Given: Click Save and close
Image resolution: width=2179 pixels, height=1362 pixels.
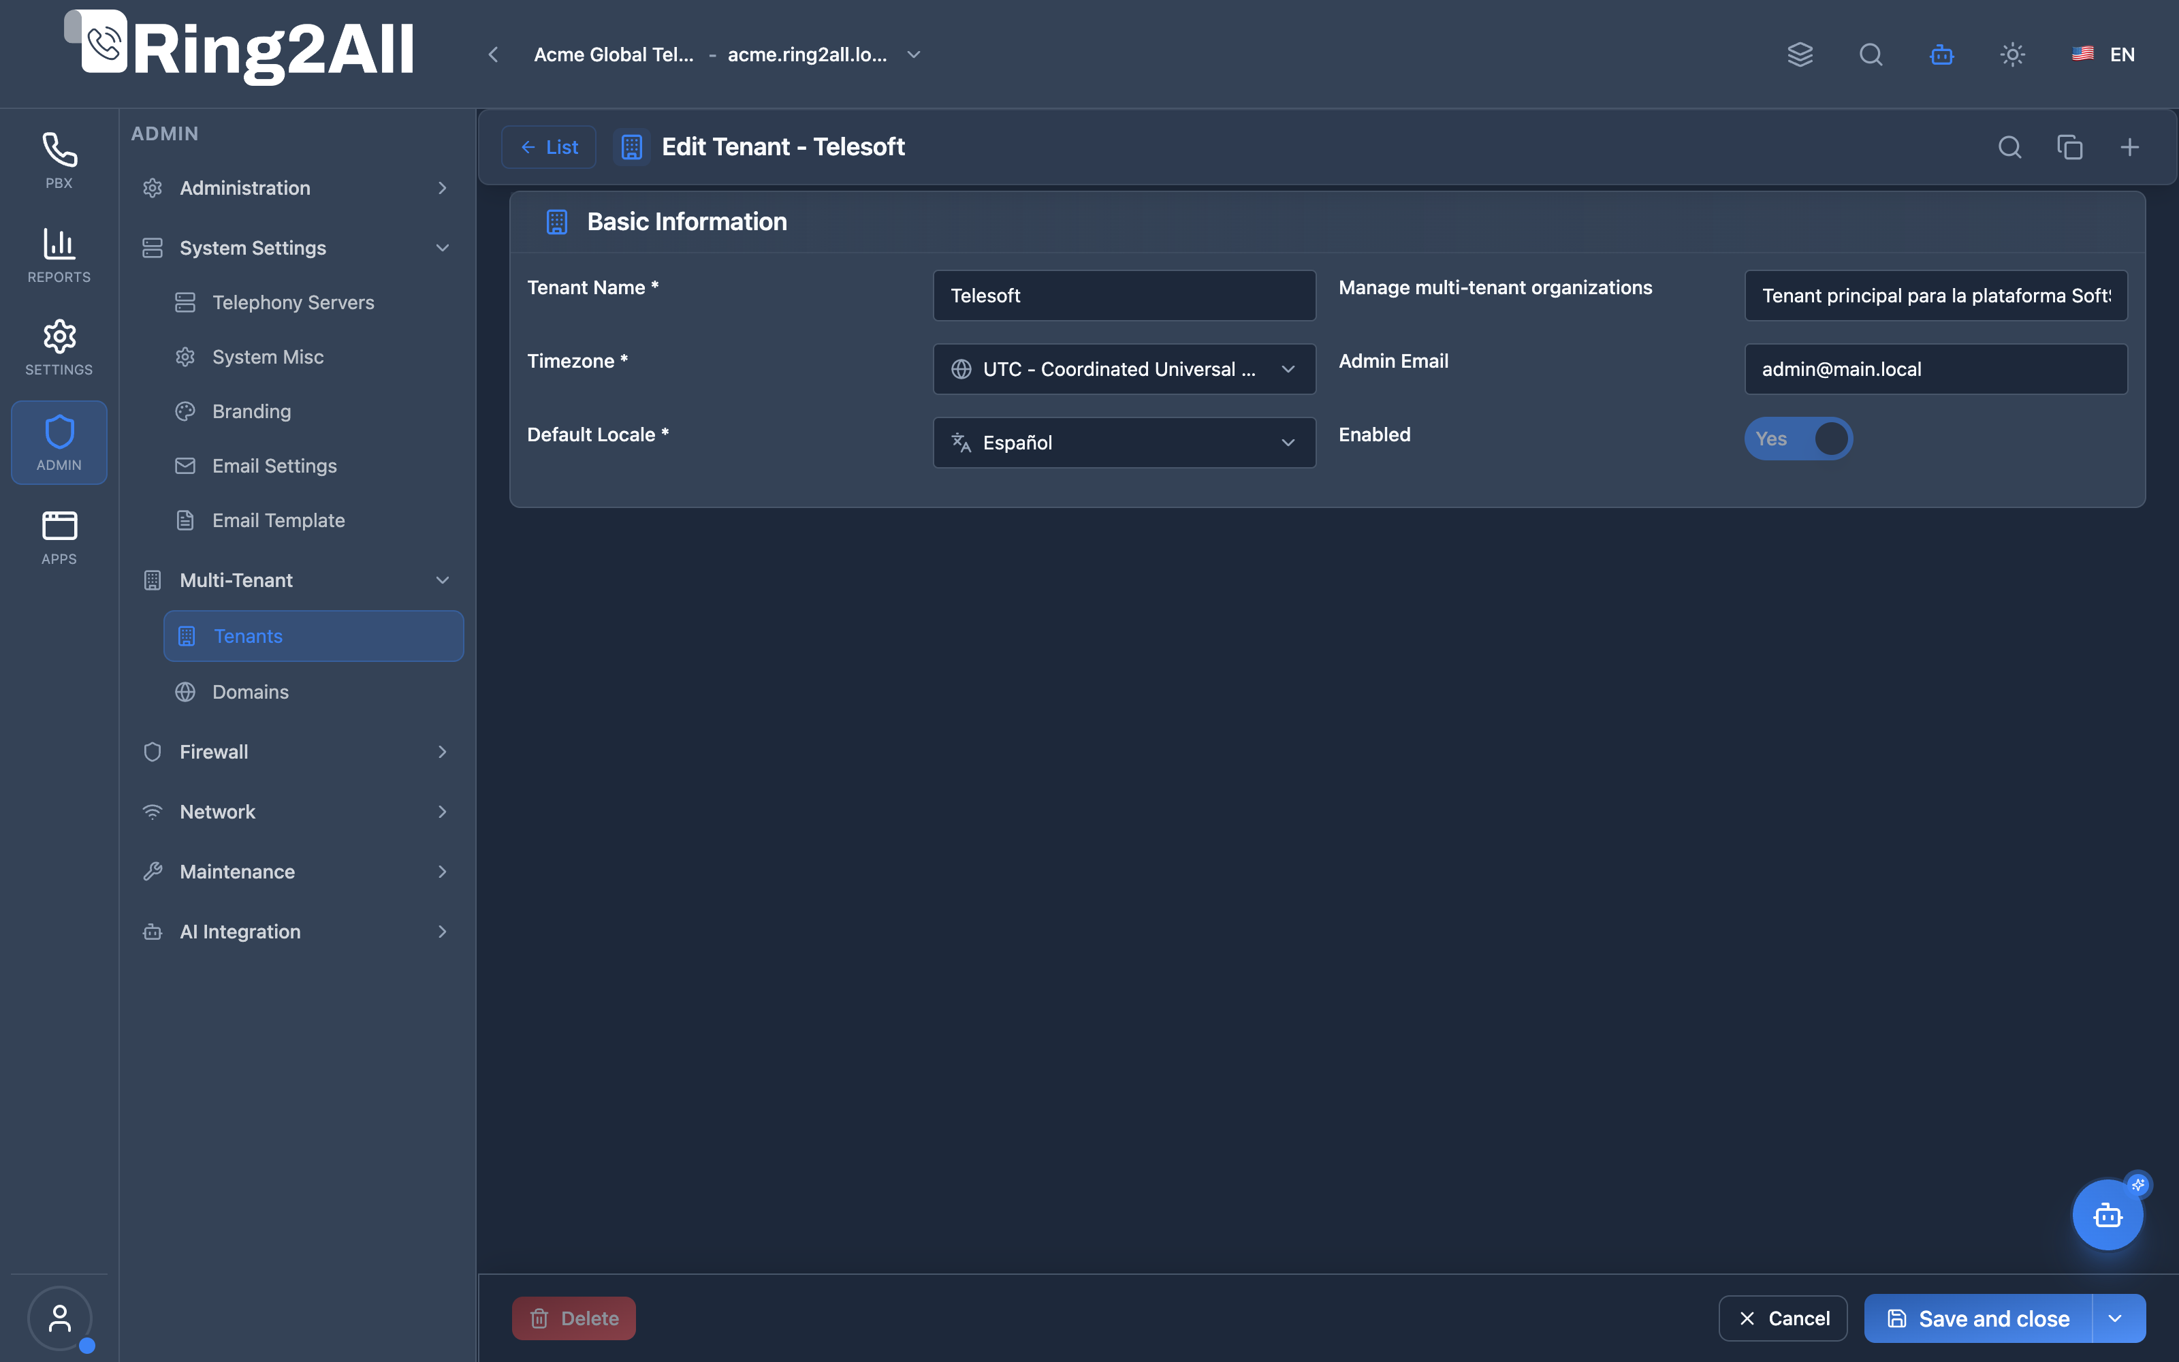Looking at the screenshot, I should [x=1978, y=1318].
